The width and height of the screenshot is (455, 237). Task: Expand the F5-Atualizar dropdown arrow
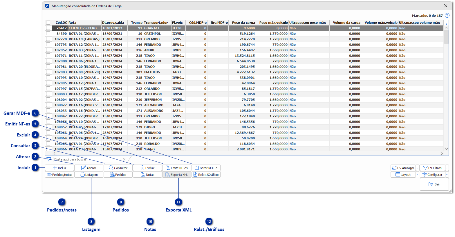tap(418, 168)
